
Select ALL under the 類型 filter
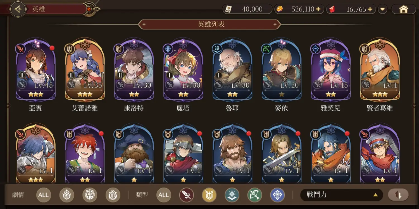pyautogui.click(x=163, y=195)
